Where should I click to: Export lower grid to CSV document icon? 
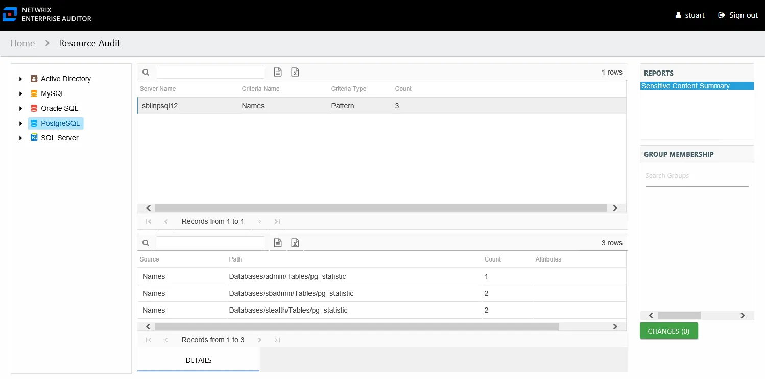click(x=278, y=243)
